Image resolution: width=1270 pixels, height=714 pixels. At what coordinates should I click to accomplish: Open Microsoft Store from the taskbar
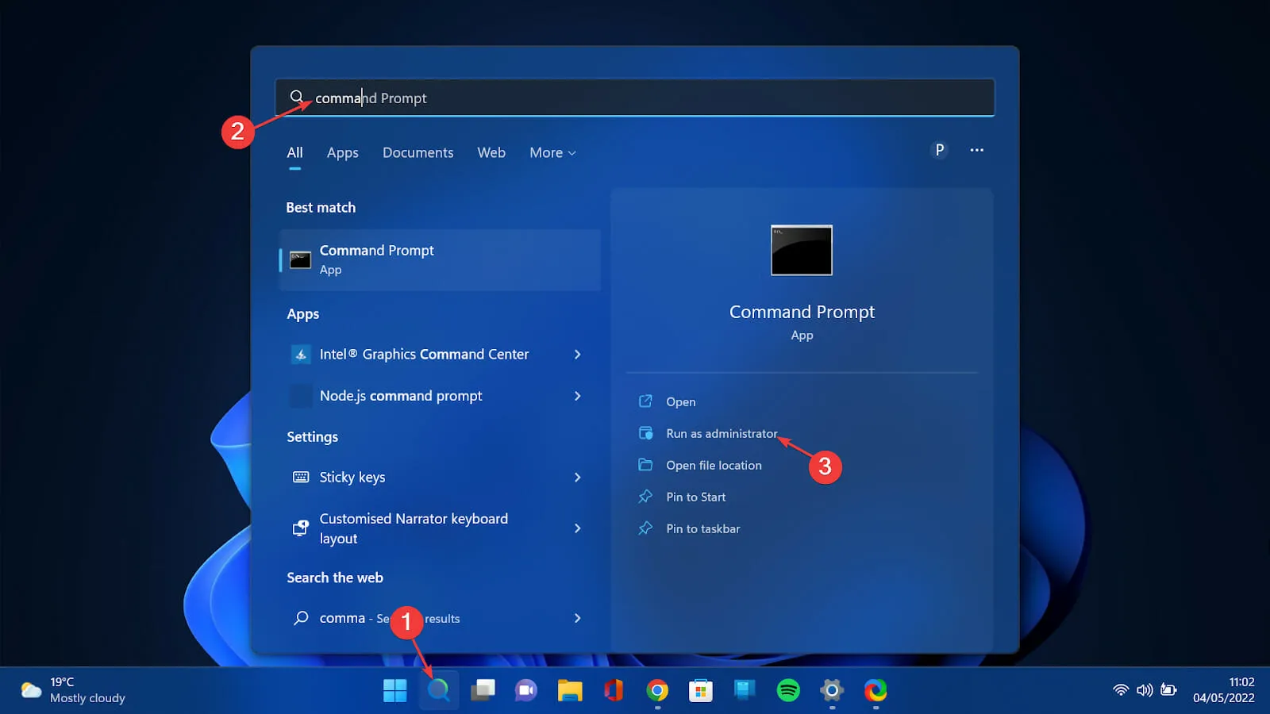tap(700, 690)
